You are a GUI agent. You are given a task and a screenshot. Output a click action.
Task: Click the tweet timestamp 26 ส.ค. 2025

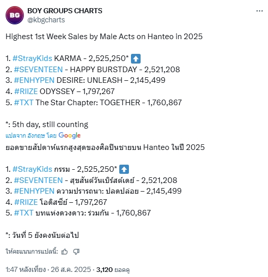(71, 269)
